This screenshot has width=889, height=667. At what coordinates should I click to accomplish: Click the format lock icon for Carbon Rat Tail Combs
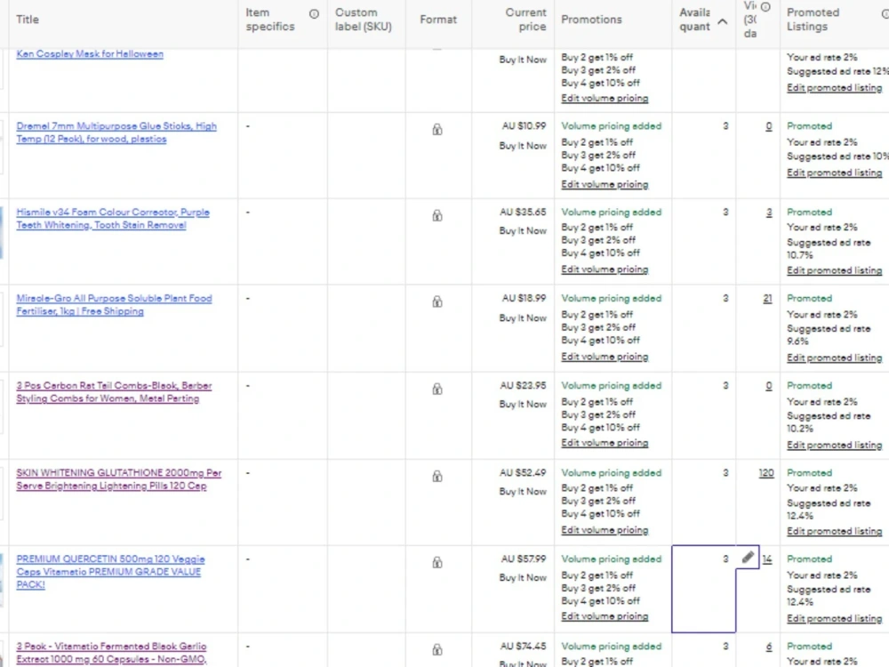tap(437, 390)
